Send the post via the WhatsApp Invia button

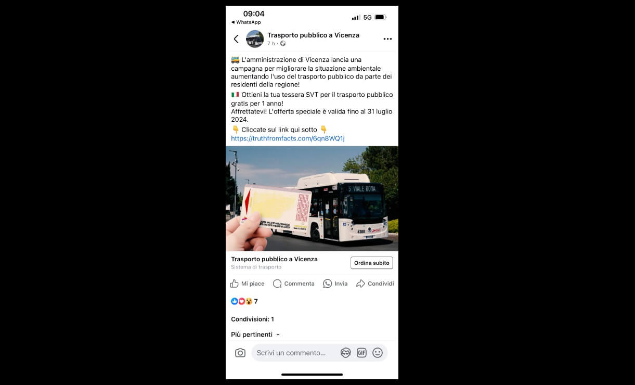pos(335,284)
